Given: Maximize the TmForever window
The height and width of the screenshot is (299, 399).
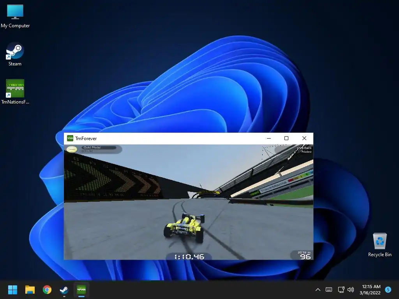Looking at the screenshot, I should click(x=286, y=138).
